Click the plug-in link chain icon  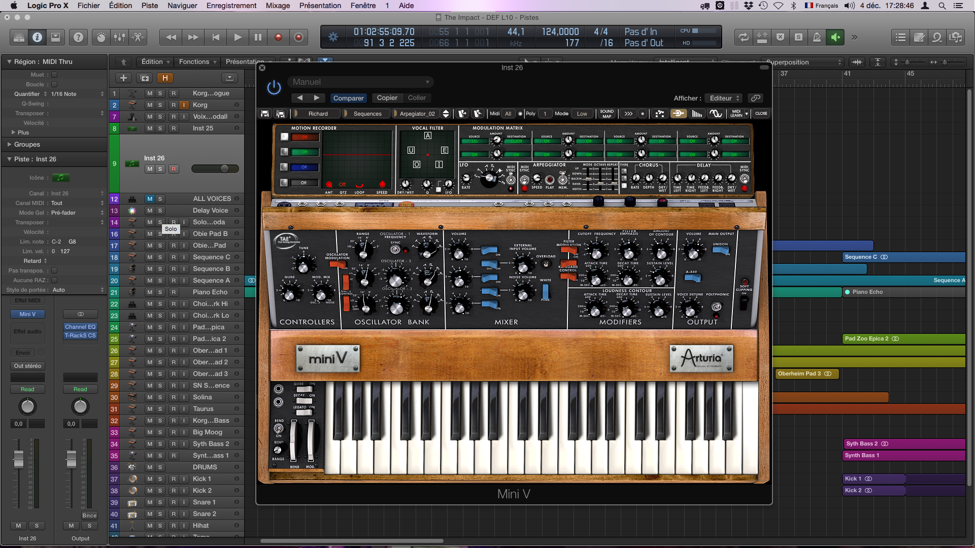pos(756,98)
